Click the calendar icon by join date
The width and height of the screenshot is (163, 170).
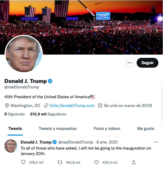pos(100,106)
